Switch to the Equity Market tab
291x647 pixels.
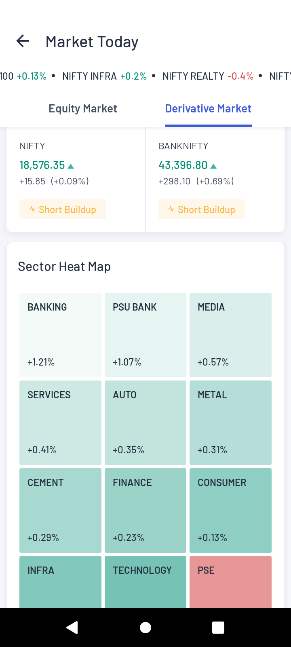coord(83,108)
